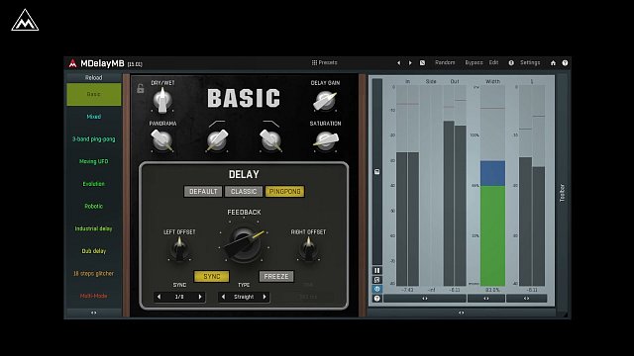Click the high-pass filter shape icon

[217, 123]
